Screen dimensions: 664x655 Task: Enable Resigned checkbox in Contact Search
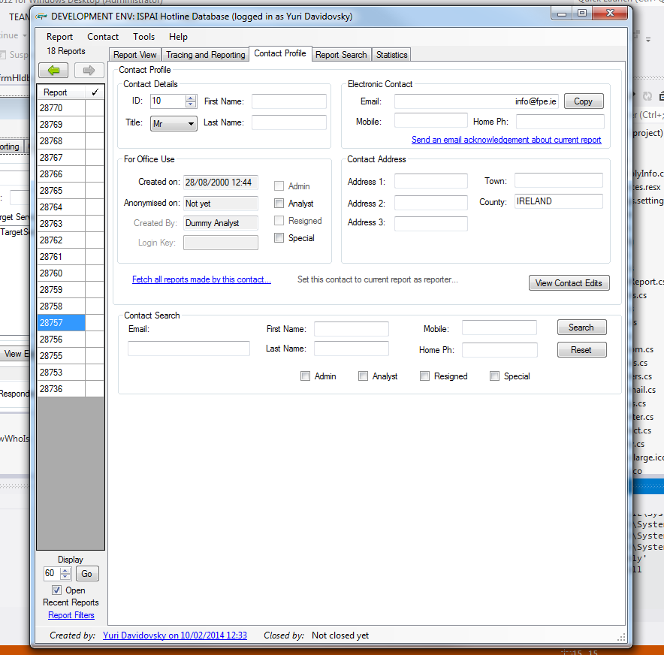pos(424,376)
